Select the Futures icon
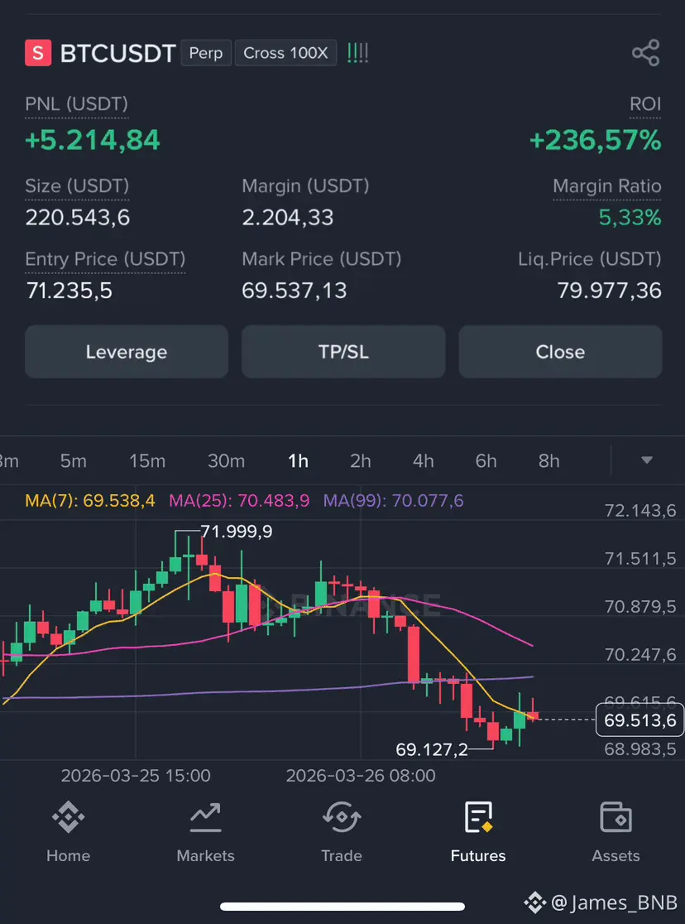The image size is (685, 924). pos(478,818)
